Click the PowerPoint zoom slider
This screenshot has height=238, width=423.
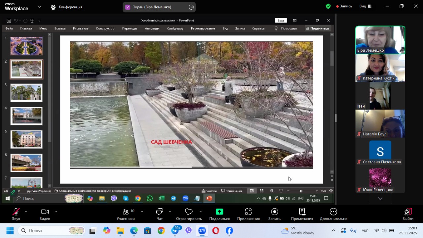[301, 191]
